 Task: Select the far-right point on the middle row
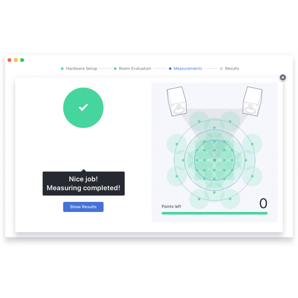pos(246,160)
